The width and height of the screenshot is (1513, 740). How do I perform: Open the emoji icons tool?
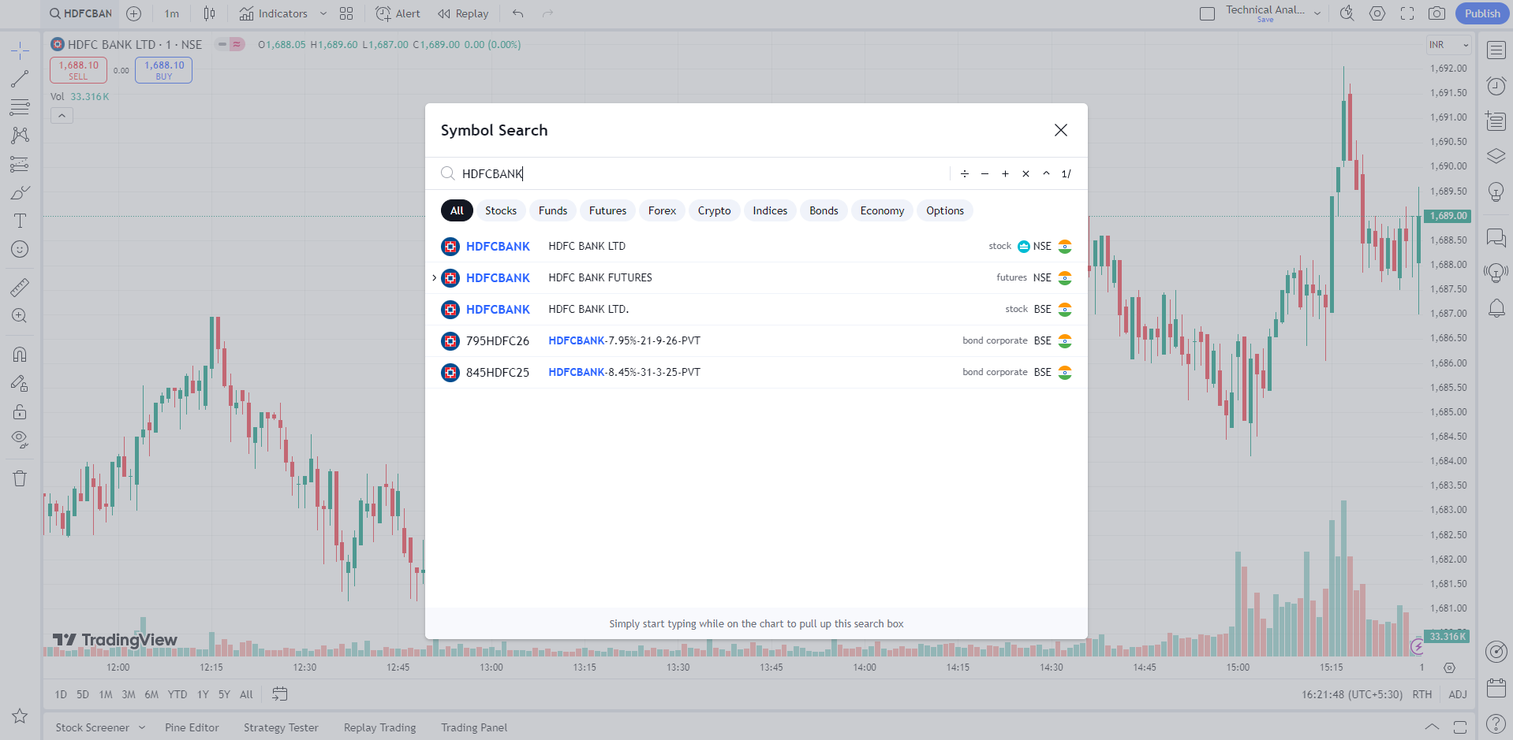coord(20,249)
